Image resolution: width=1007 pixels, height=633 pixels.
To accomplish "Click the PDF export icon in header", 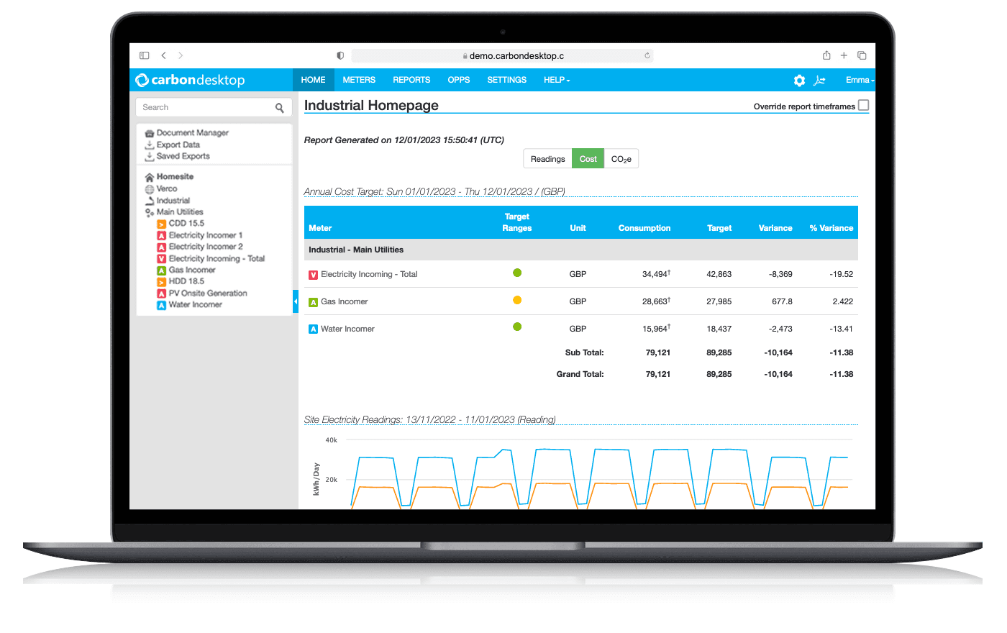I will coord(819,81).
